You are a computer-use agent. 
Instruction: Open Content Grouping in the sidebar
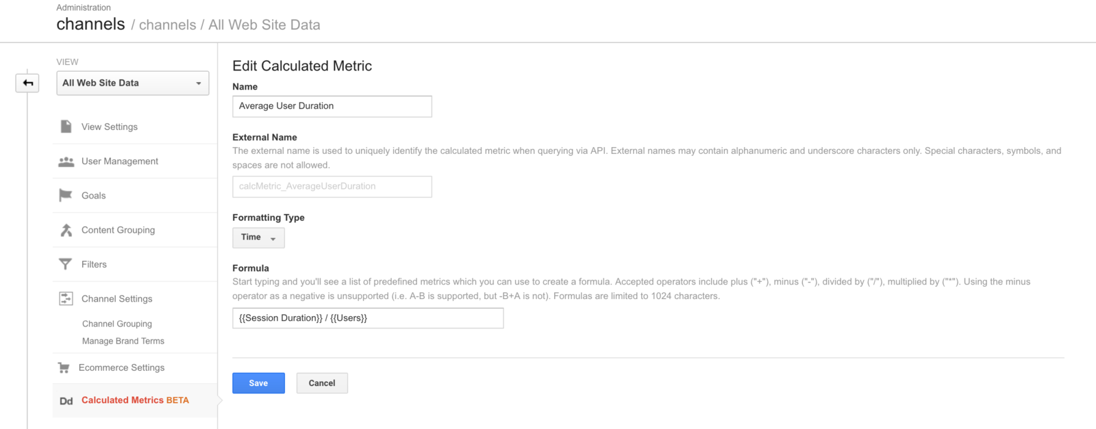pyautogui.click(x=118, y=230)
